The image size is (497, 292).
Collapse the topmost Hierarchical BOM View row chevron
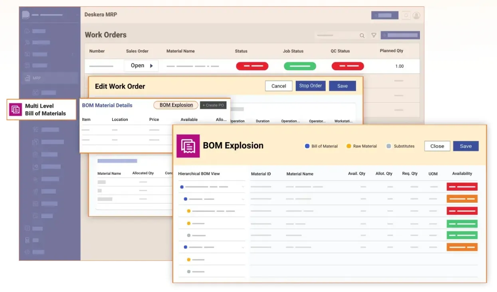click(x=243, y=187)
